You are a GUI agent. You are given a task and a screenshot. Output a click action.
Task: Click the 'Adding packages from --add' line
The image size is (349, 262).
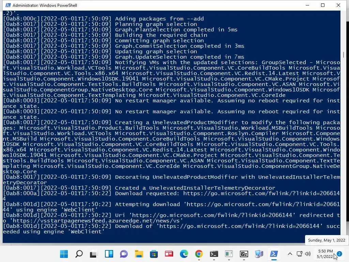point(104,19)
